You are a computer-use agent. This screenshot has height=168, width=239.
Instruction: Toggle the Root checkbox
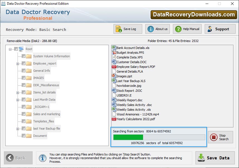pos(16,49)
